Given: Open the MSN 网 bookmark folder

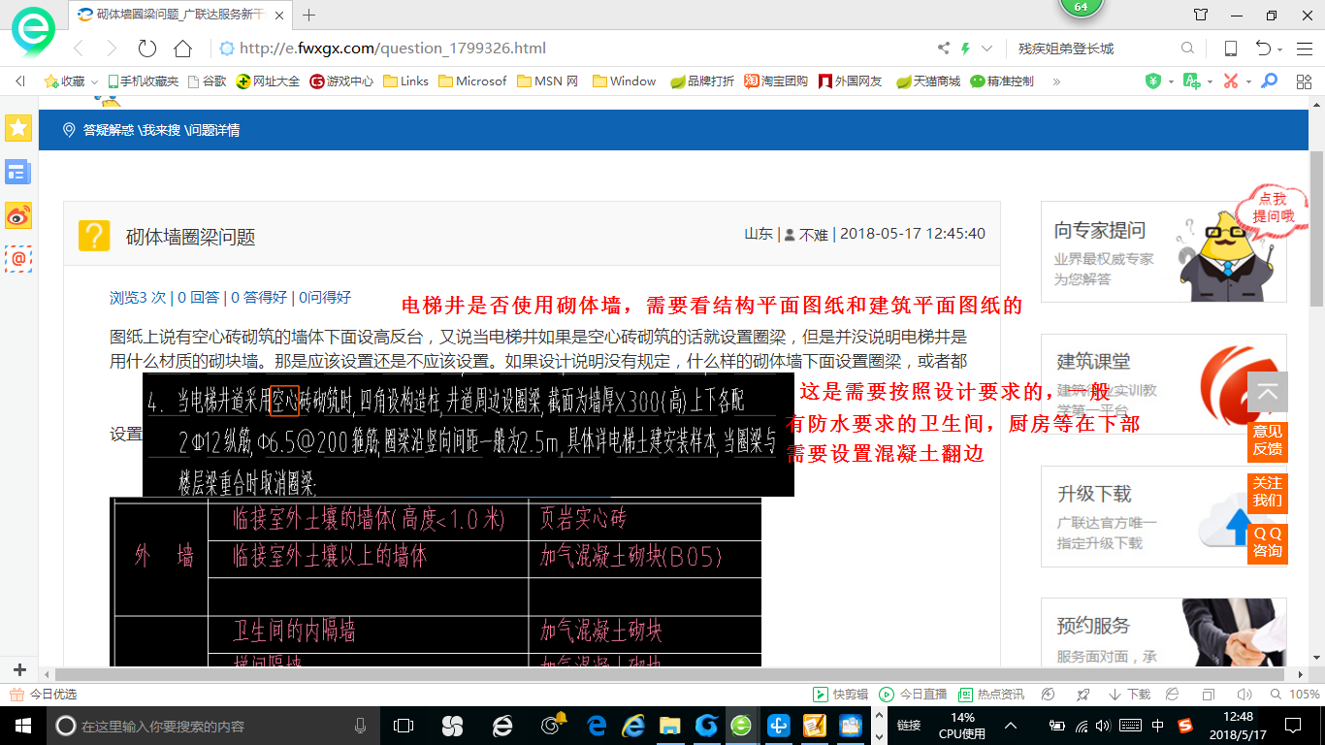Looking at the screenshot, I should [x=548, y=81].
